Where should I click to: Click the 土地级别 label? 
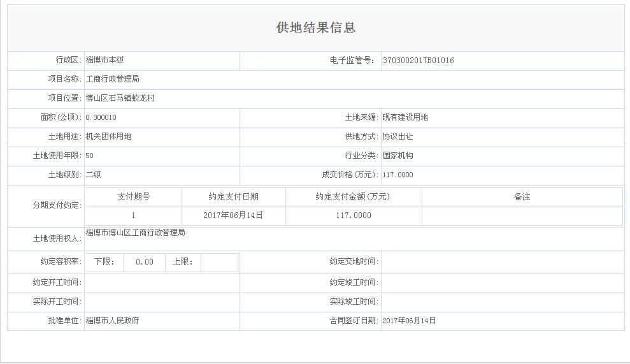pyautogui.click(x=65, y=175)
